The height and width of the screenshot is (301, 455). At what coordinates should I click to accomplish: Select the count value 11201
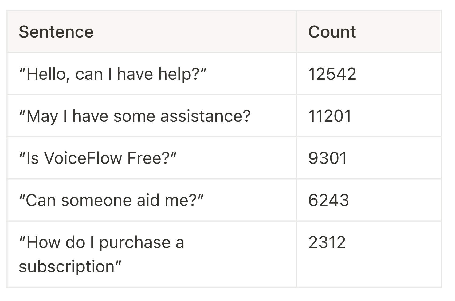330,116
